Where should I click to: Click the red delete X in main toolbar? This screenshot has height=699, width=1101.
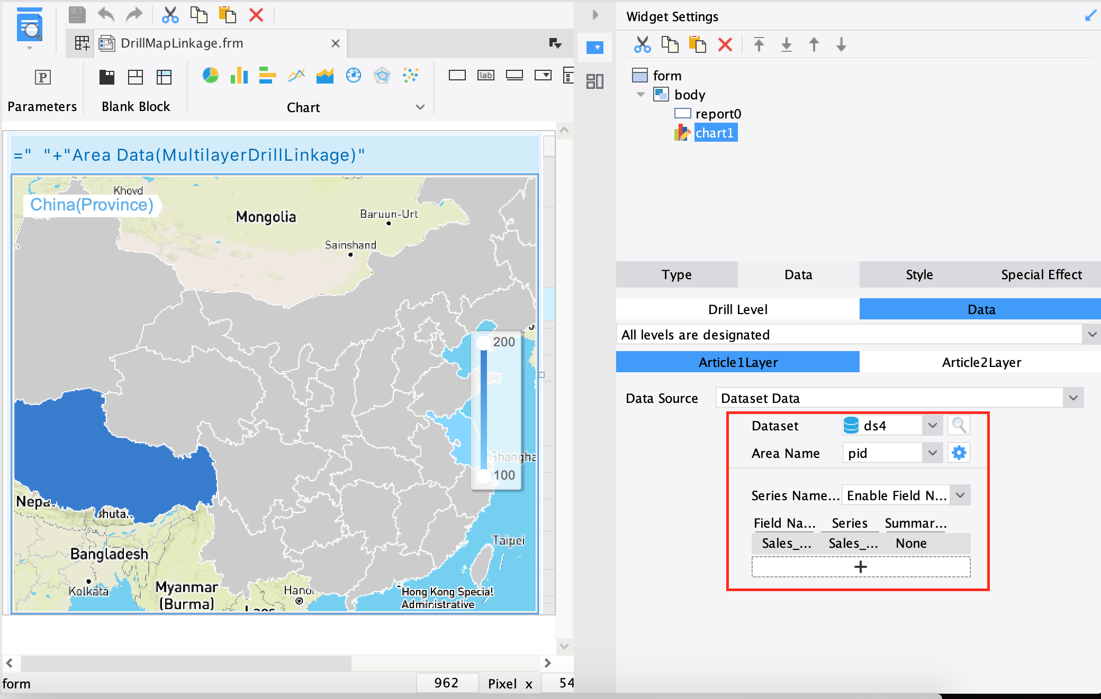(256, 15)
